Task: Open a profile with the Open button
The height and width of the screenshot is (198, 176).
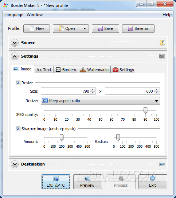Action: 67,29
